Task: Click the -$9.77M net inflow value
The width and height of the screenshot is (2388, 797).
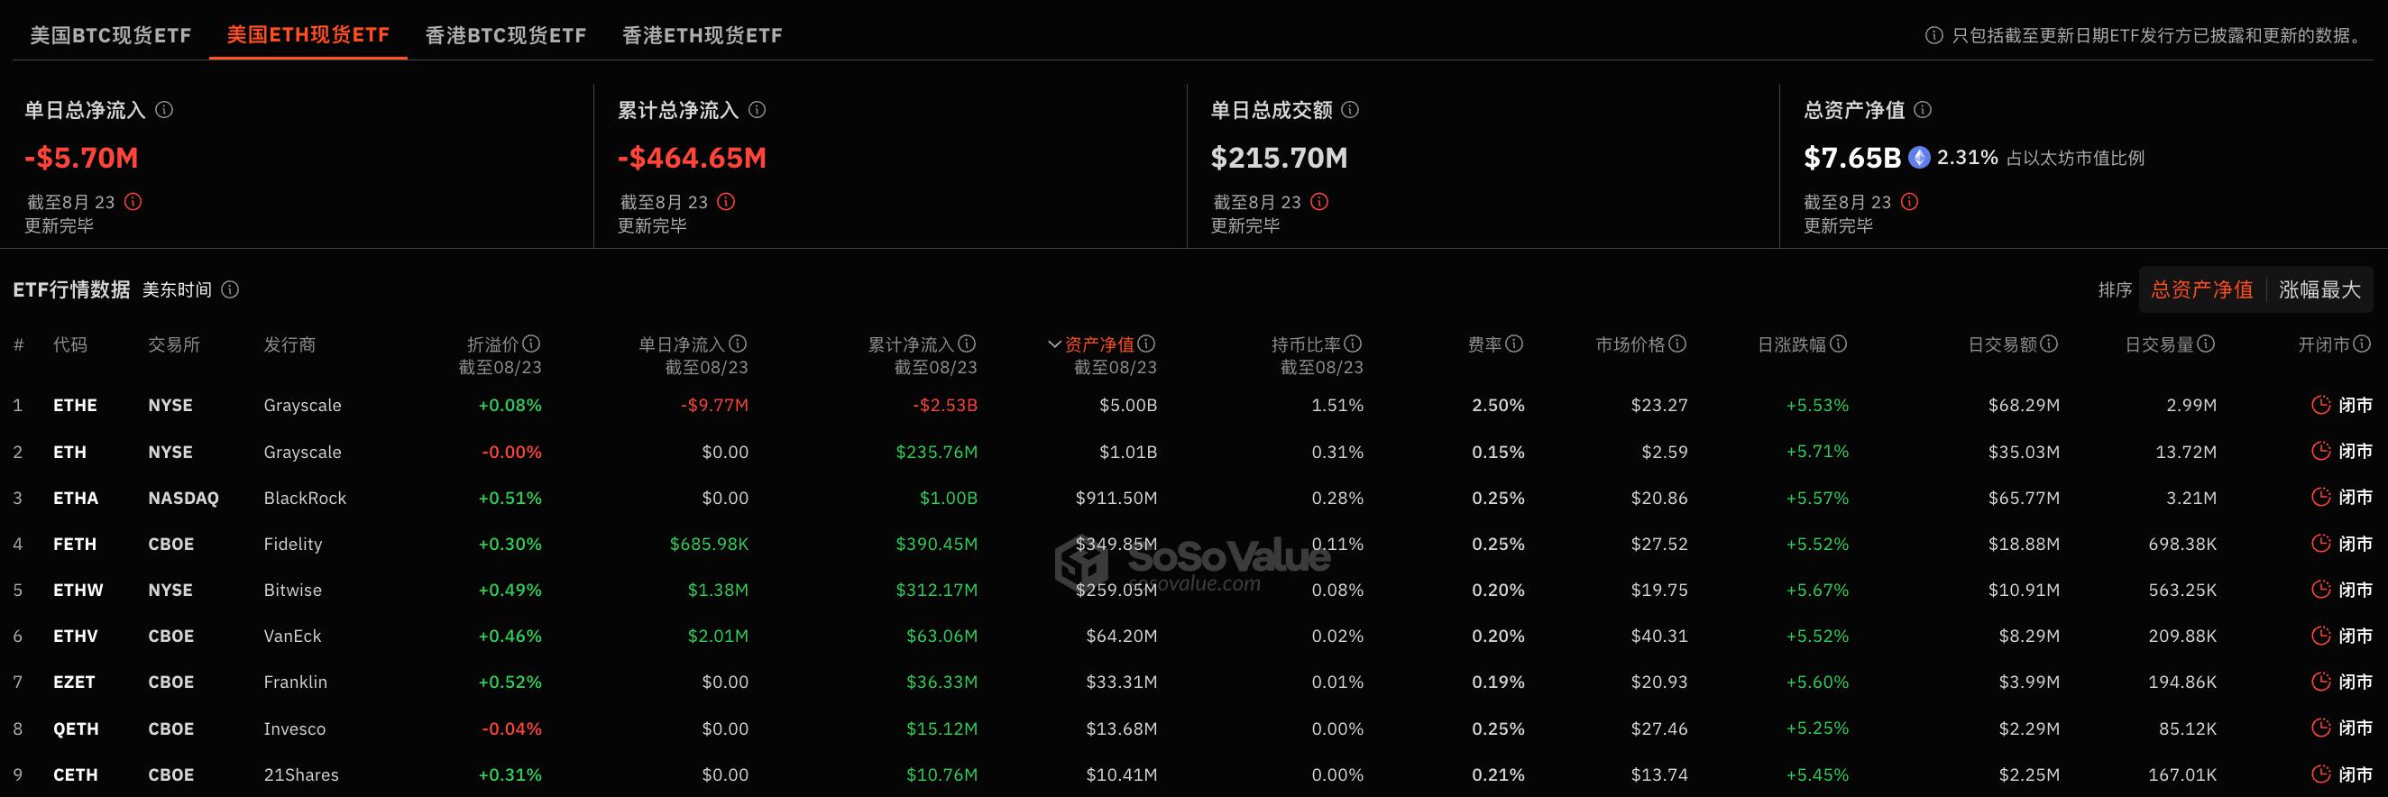Action: (714, 405)
